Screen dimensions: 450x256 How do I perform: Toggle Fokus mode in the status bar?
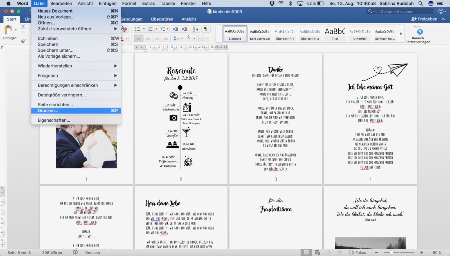357,253
